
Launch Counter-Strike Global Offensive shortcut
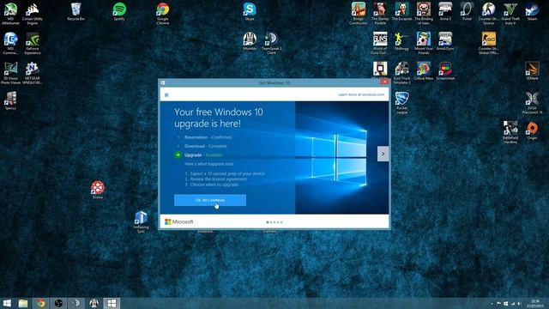(x=488, y=43)
